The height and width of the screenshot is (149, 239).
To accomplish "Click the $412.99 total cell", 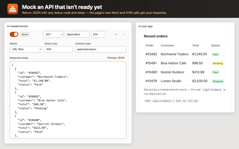I will pyautogui.click(x=198, y=72).
